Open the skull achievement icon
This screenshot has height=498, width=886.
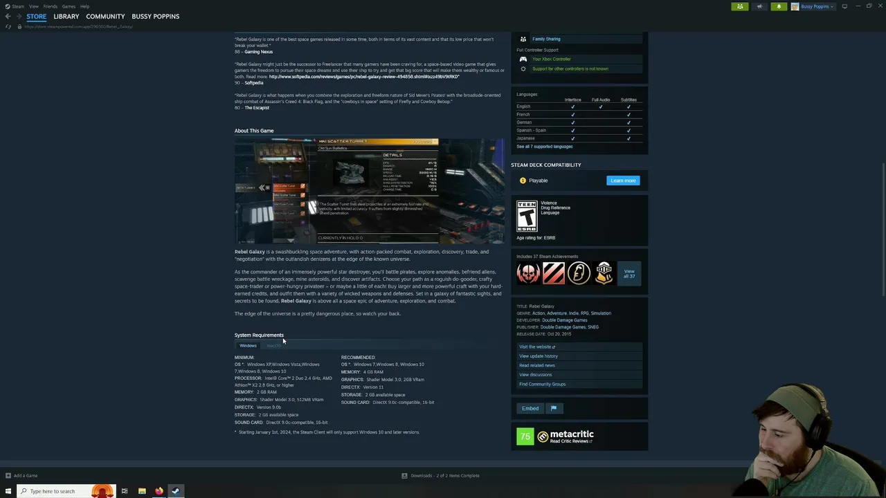(528, 273)
